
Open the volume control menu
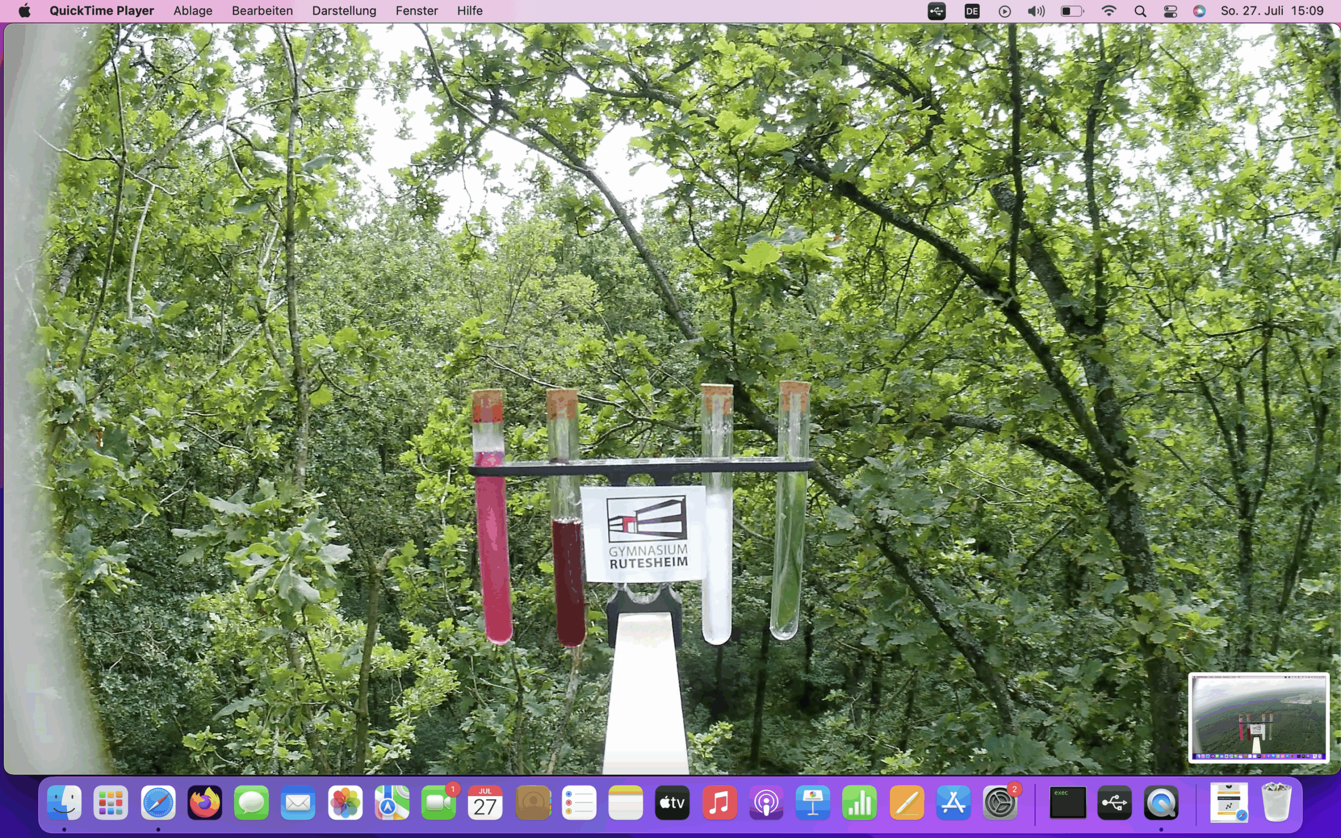1036,11
